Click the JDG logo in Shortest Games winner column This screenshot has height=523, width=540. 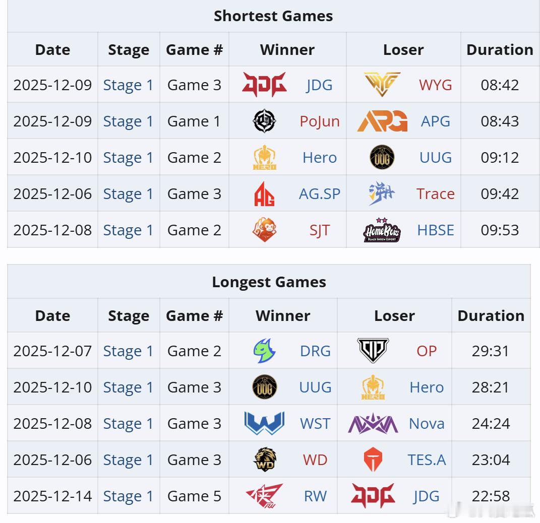pyautogui.click(x=265, y=85)
